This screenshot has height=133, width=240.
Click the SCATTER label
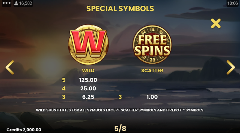(x=152, y=71)
